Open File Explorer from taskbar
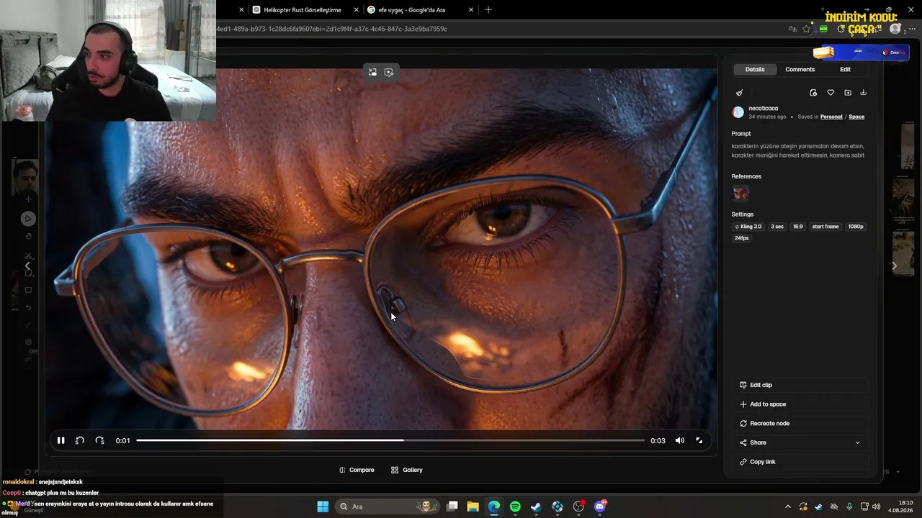 click(x=473, y=506)
